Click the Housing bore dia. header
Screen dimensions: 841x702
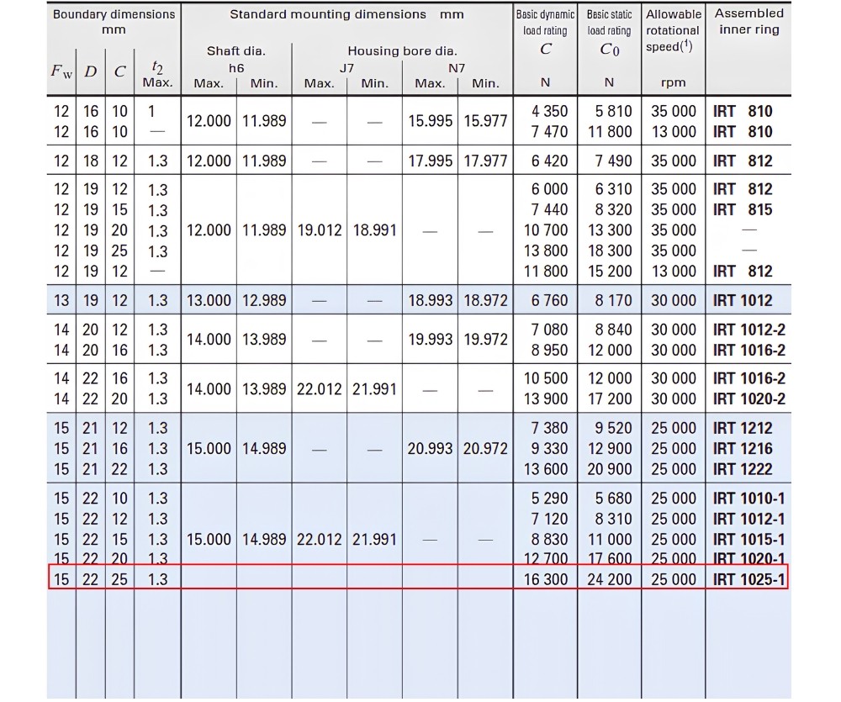(402, 51)
